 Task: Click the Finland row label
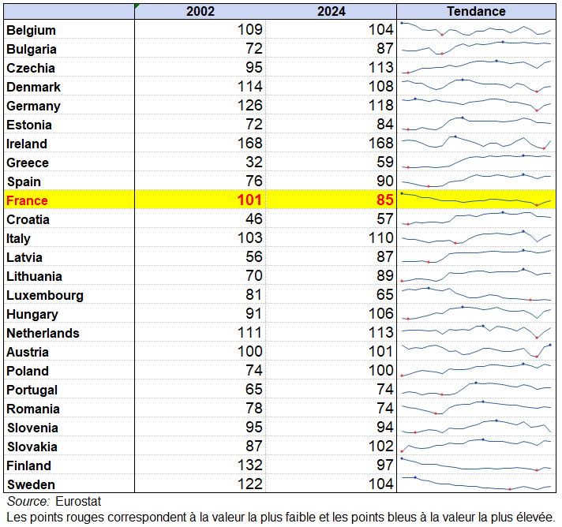click(x=29, y=465)
